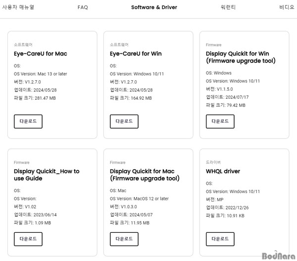Download Display Quickit for Mac firmware tool
Screen dimensions: 297x261
pyautogui.click(x=124, y=239)
